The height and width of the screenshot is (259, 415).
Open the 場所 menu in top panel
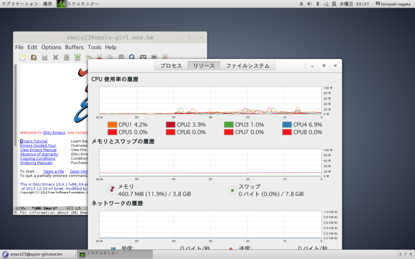[48, 4]
